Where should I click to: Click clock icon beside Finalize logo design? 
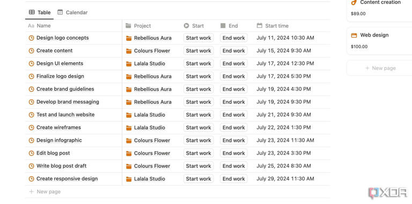pos(31,76)
